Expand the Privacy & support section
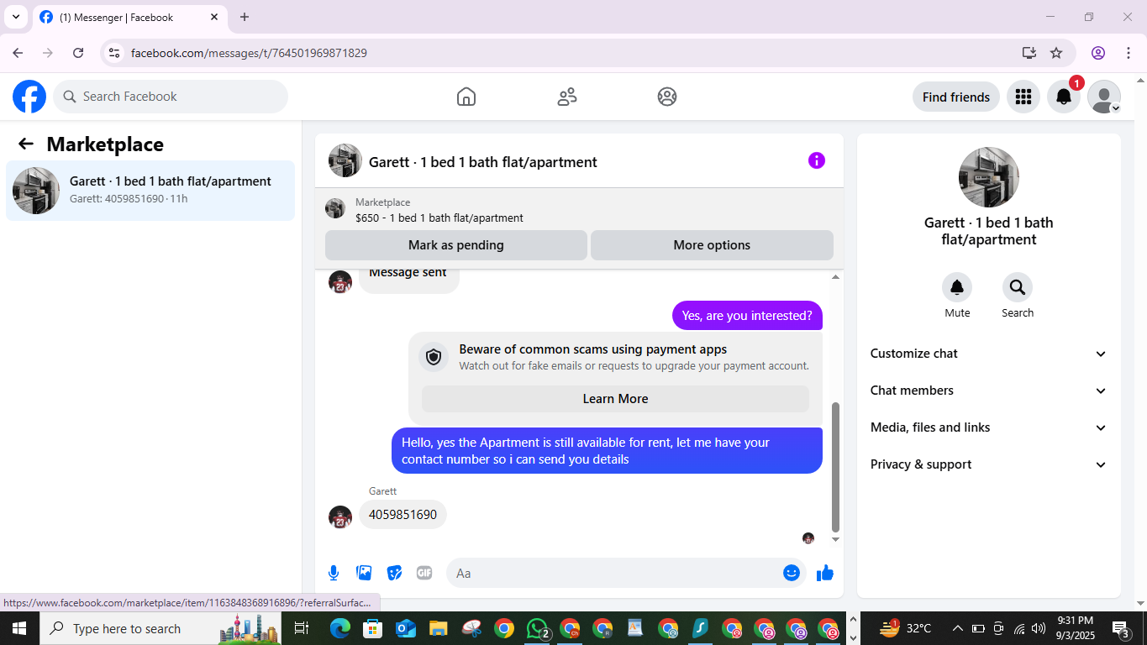The image size is (1147, 645). 989,464
